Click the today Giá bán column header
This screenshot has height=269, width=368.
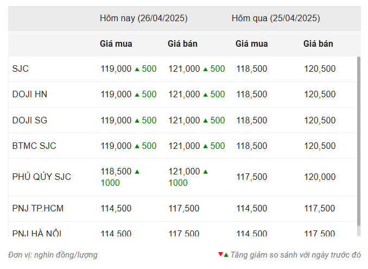tap(182, 43)
